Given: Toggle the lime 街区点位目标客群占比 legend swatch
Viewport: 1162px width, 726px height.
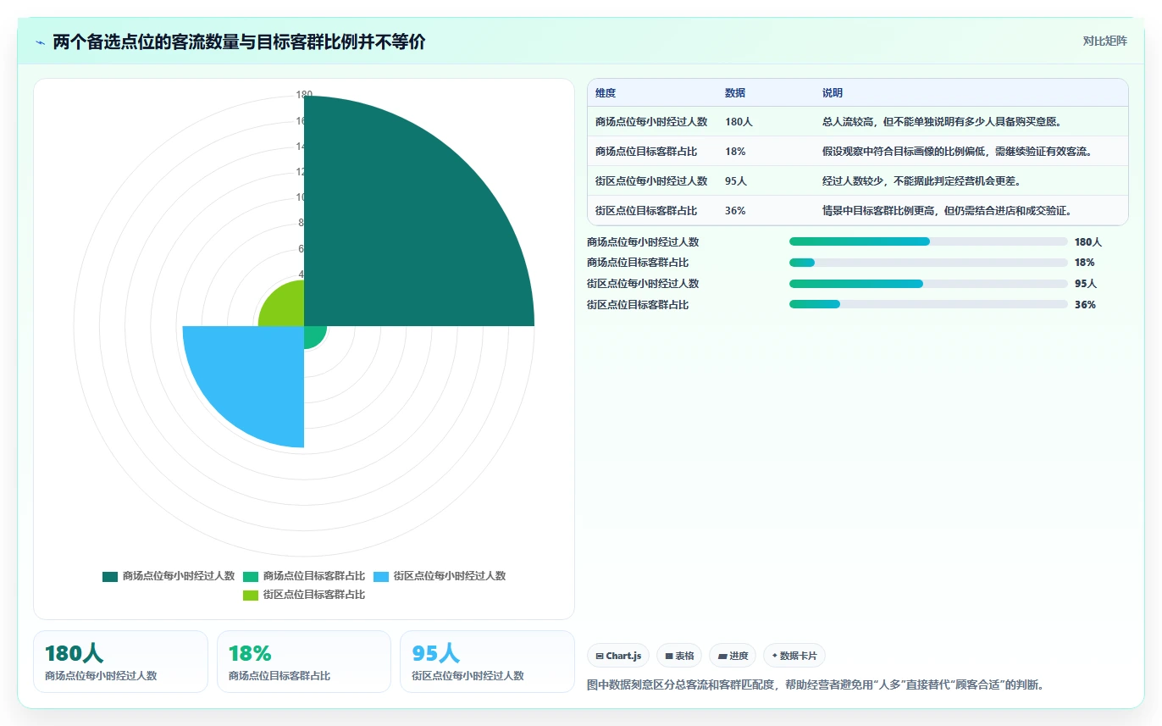Looking at the screenshot, I should (x=251, y=596).
